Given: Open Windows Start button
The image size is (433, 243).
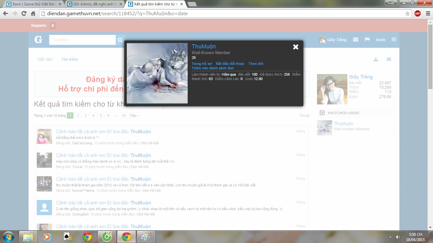Looking at the screenshot, I should coord(8,237).
